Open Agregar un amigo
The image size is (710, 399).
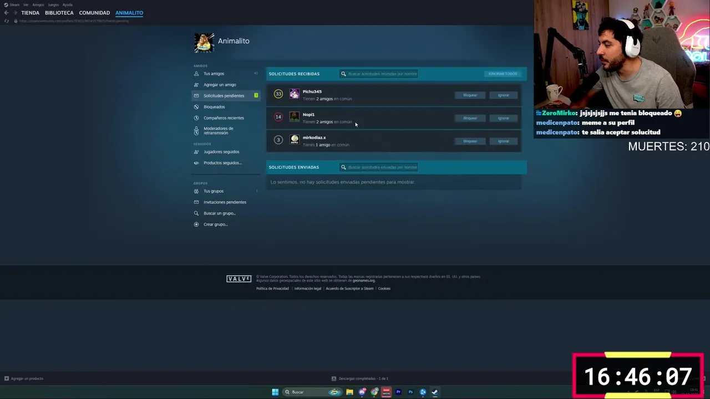[x=220, y=85]
